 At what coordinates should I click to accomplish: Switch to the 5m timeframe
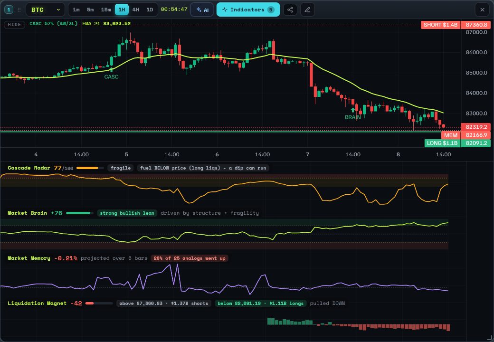(x=90, y=10)
